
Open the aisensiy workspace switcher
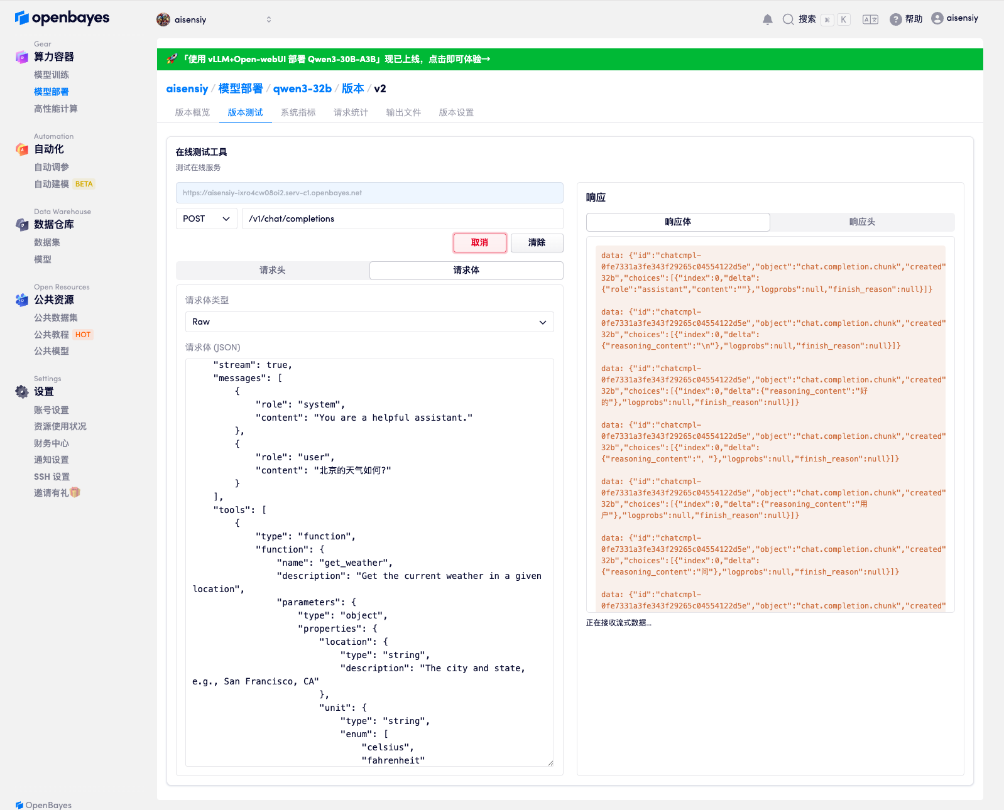click(x=214, y=19)
